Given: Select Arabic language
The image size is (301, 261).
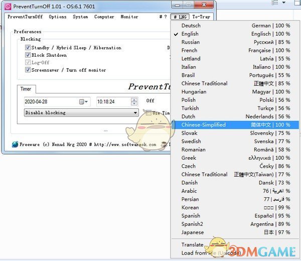Looking at the screenshot, I should point(235,191).
